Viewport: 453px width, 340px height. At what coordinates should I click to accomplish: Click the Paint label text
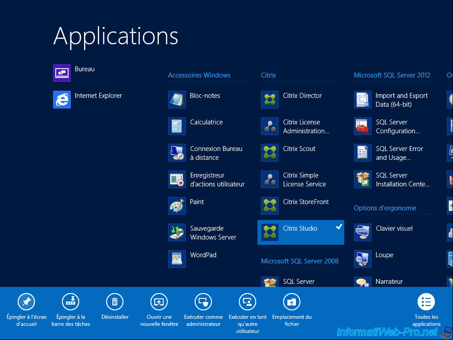pos(197,202)
